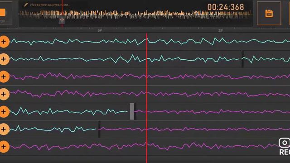
Task: Select the gray clip boundary on fifth track
Action: tap(132, 111)
